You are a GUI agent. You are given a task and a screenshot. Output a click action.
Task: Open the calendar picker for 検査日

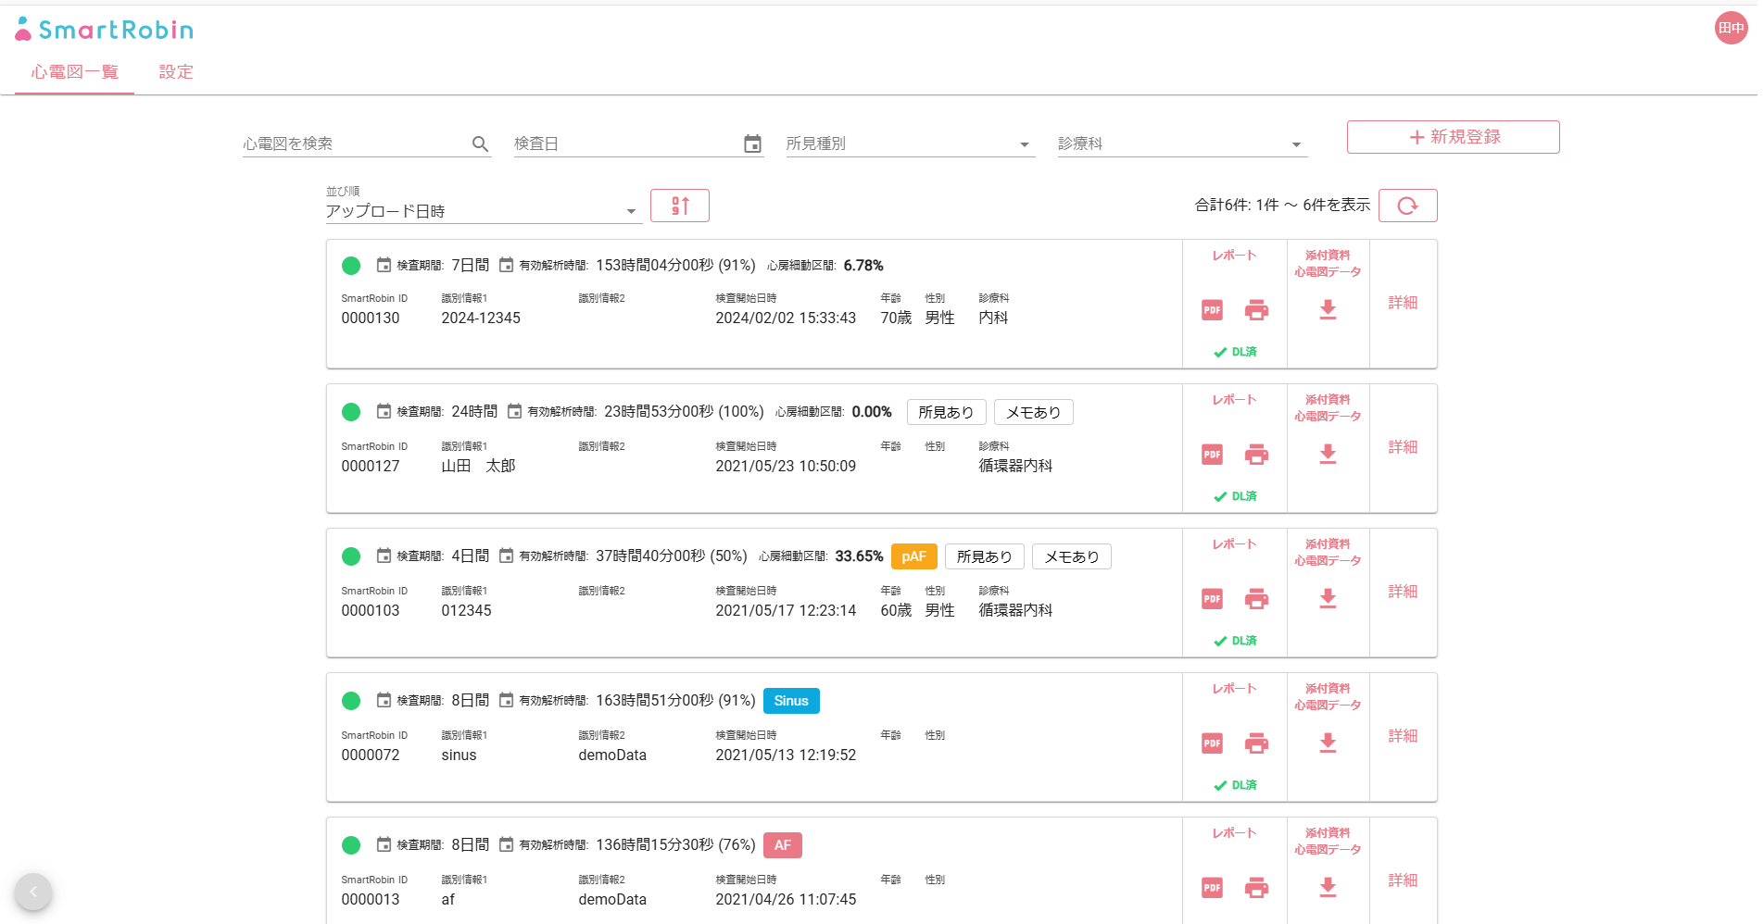click(752, 144)
